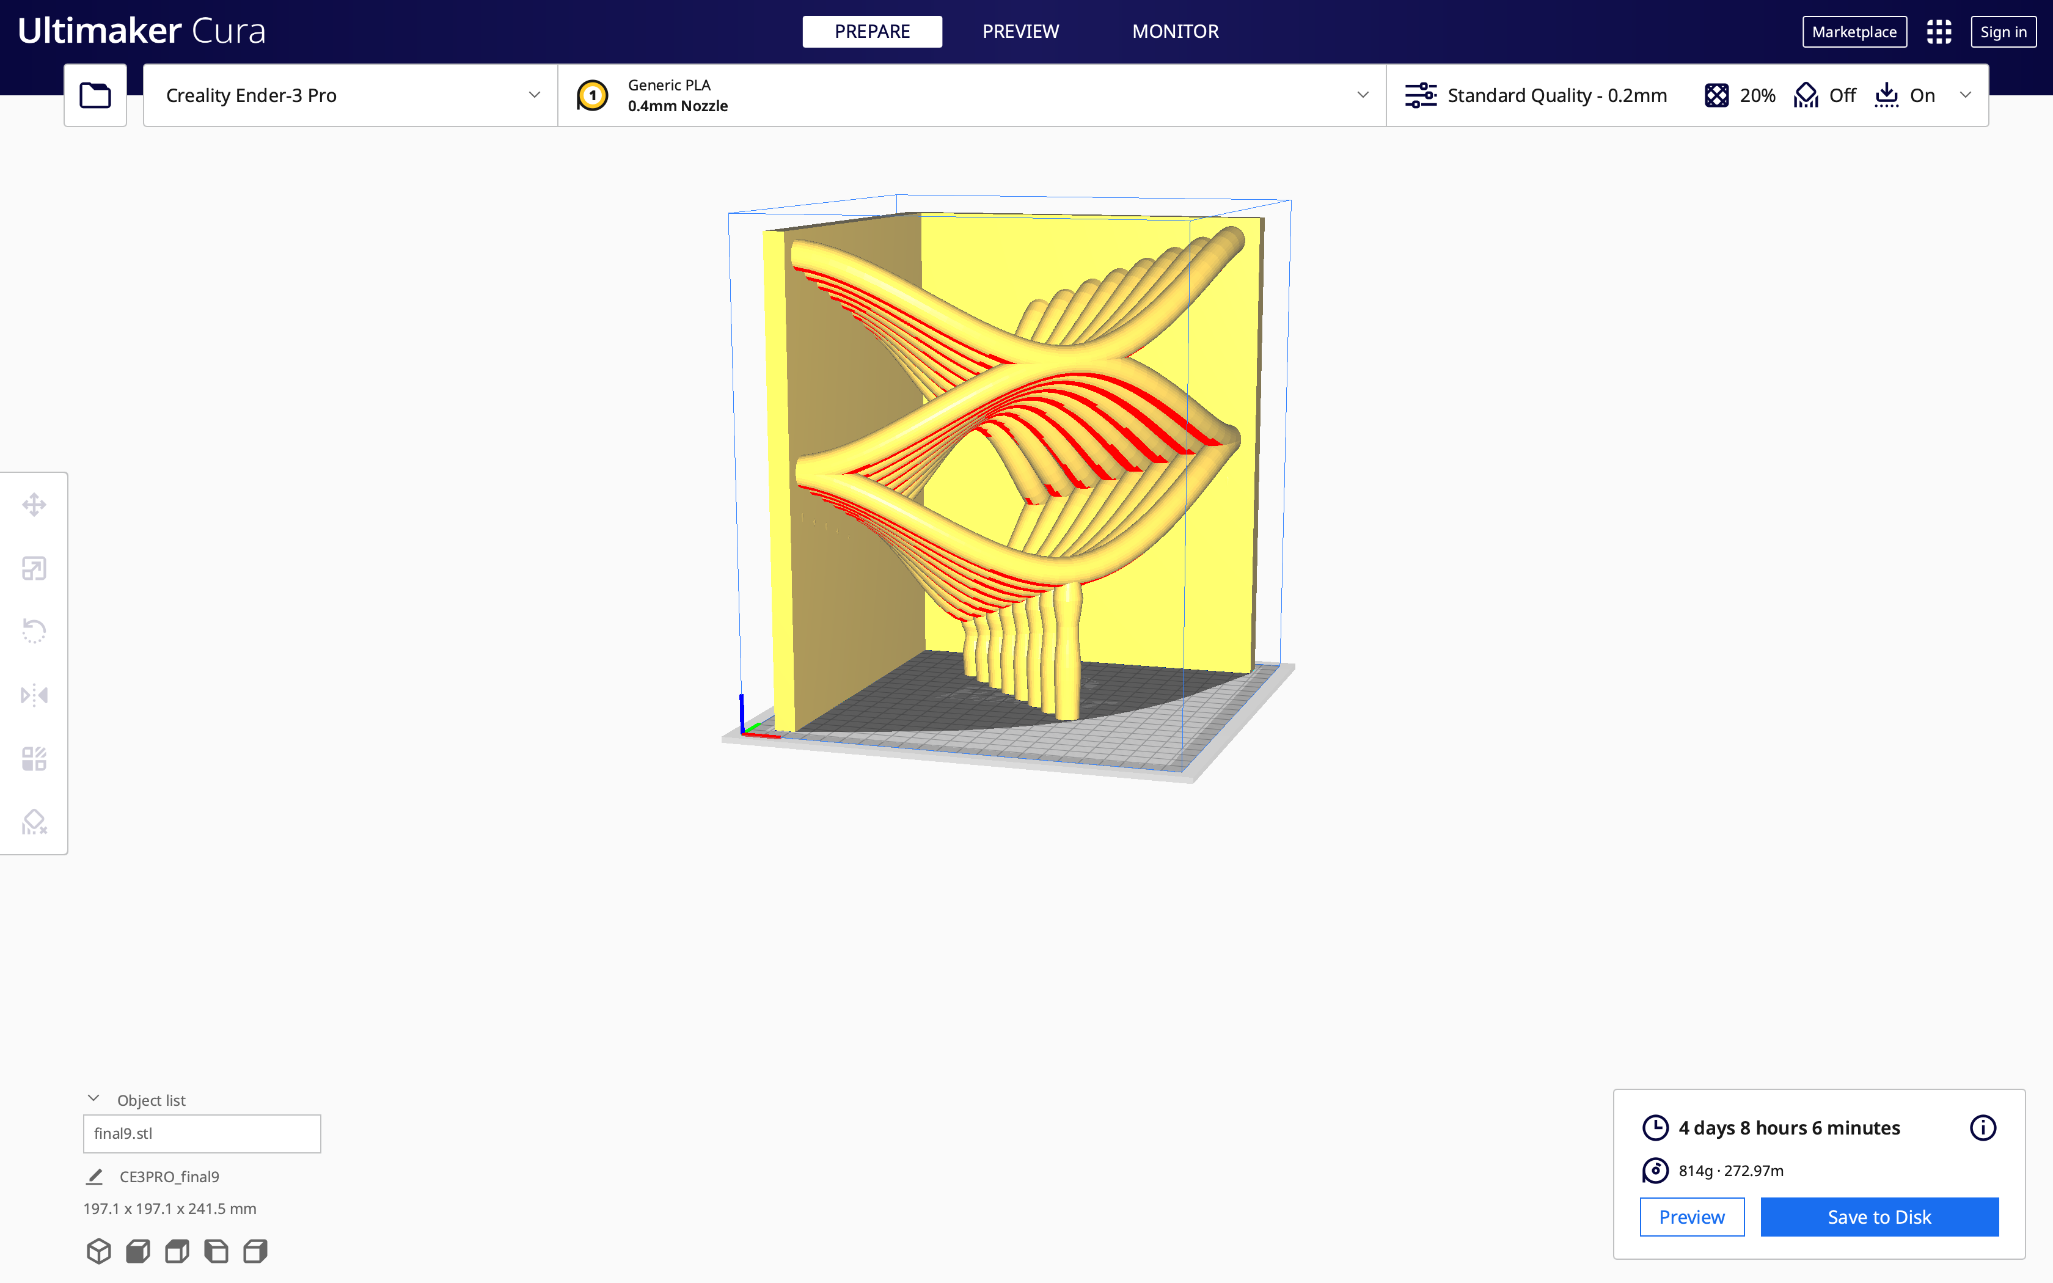Select the Scale tool in sidebar
The height and width of the screenshot is (1283, 2053).
[x=34, y=569]
